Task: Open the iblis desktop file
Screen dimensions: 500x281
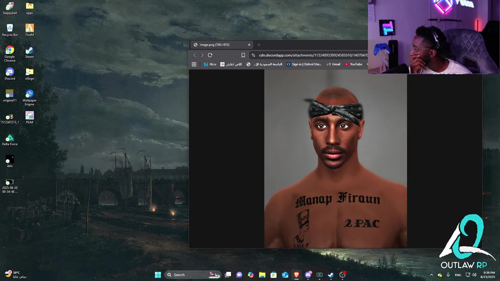Action: pos(10,161)
